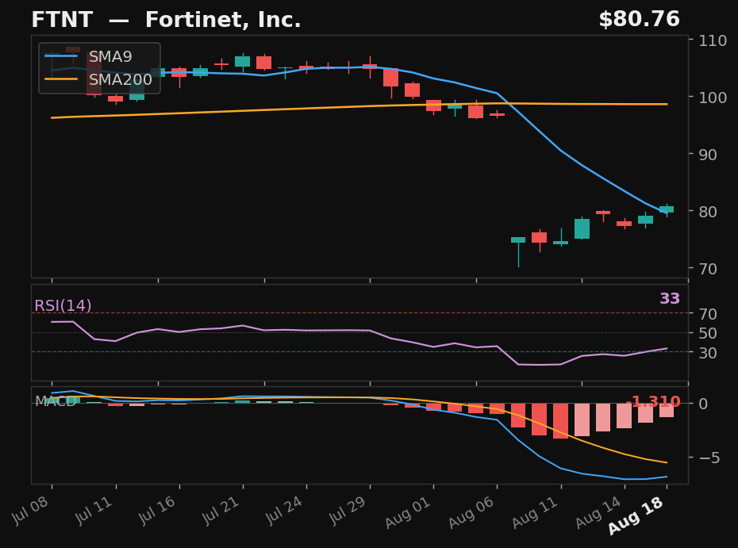This screenshot has width=738, height=548.
Task: Click the orange SMA200 legend line sample
Action: tap(61, 79)
